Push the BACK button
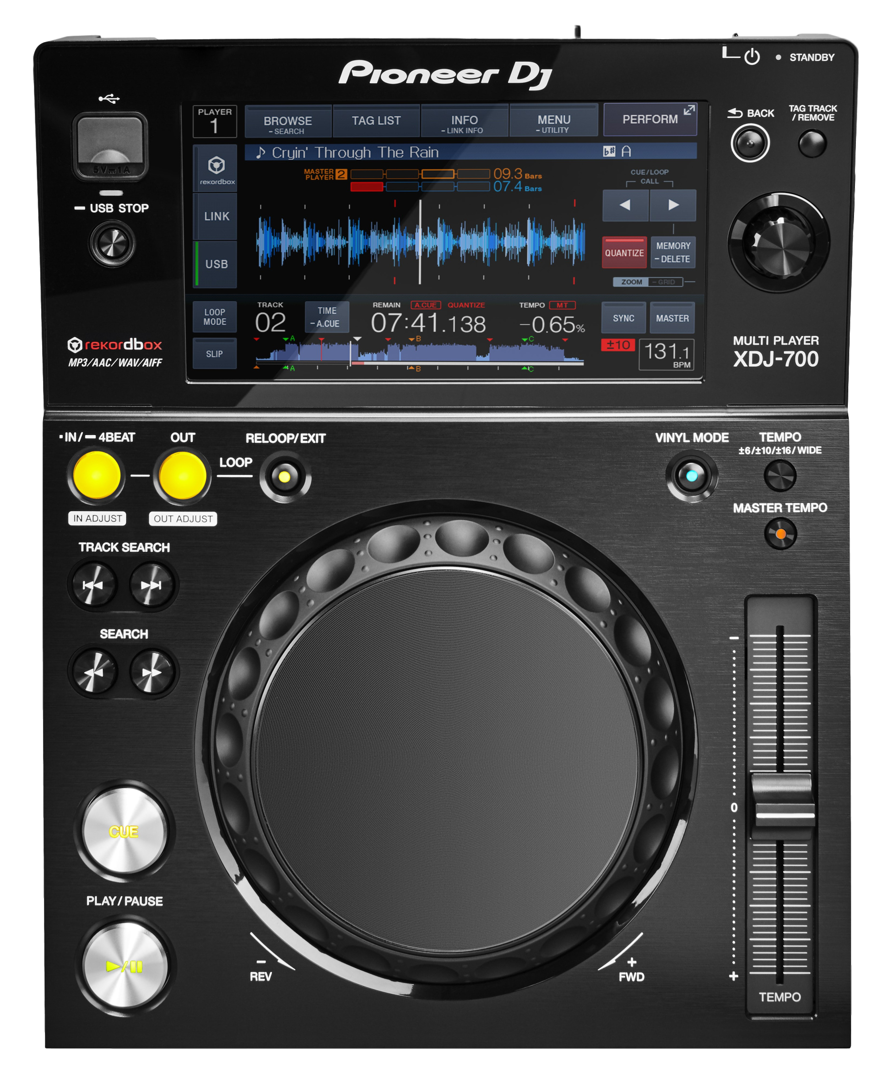The width and height of the screenshot is (887, 1080). point(749,143)
